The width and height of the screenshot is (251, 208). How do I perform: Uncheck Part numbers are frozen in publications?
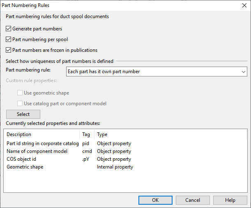point(9,50)
